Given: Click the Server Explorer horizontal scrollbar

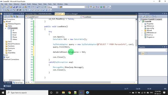Looking at the screenshot, I should point(15,80).
